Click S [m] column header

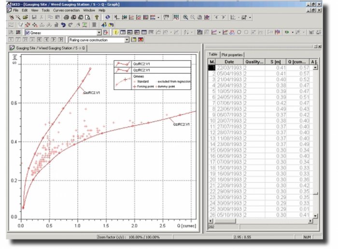point(276,62)
